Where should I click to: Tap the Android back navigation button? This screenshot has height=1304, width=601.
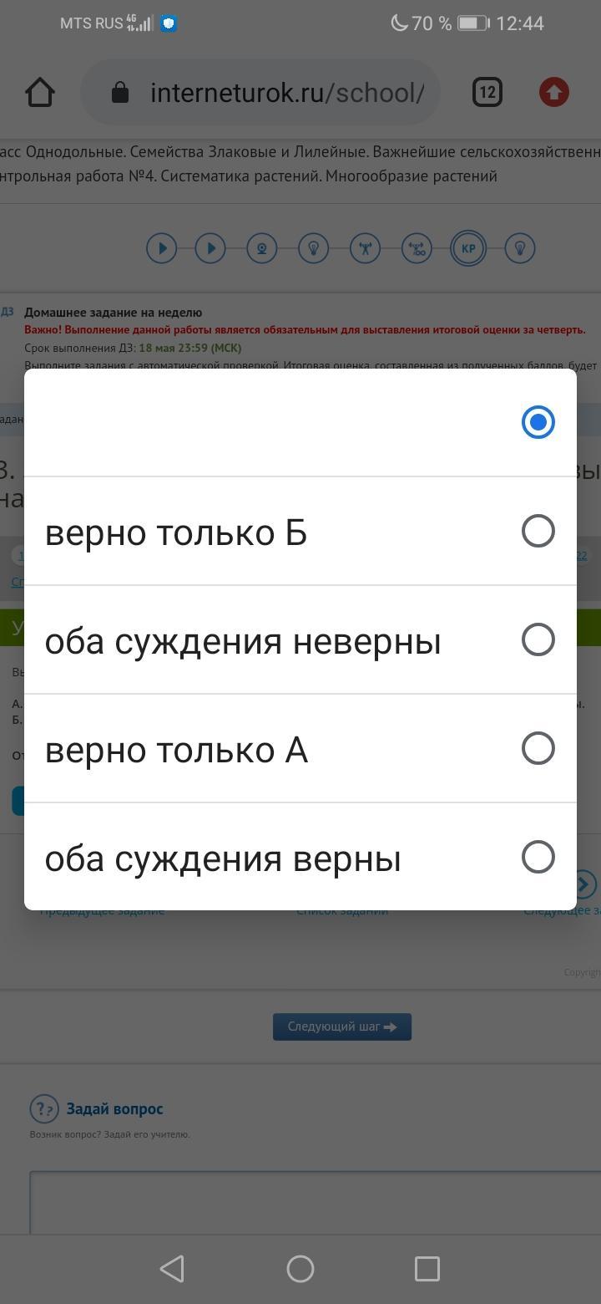coord(172,1269)
